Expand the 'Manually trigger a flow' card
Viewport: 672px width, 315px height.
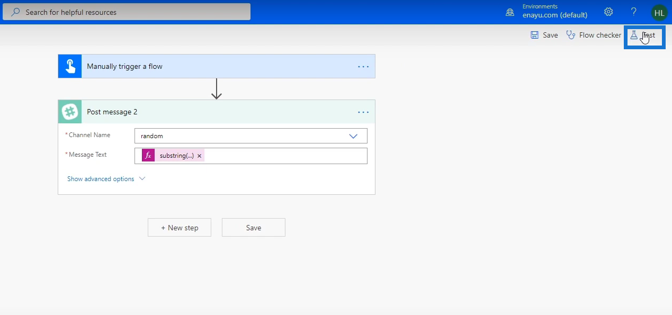[x=217, y=66]
